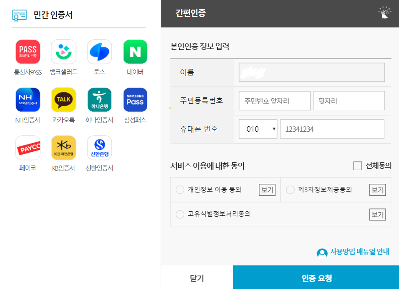The width and height of the screenshot is (399, 289).
Task: Click the 인증 요청 button
Action: coord(316,278)
